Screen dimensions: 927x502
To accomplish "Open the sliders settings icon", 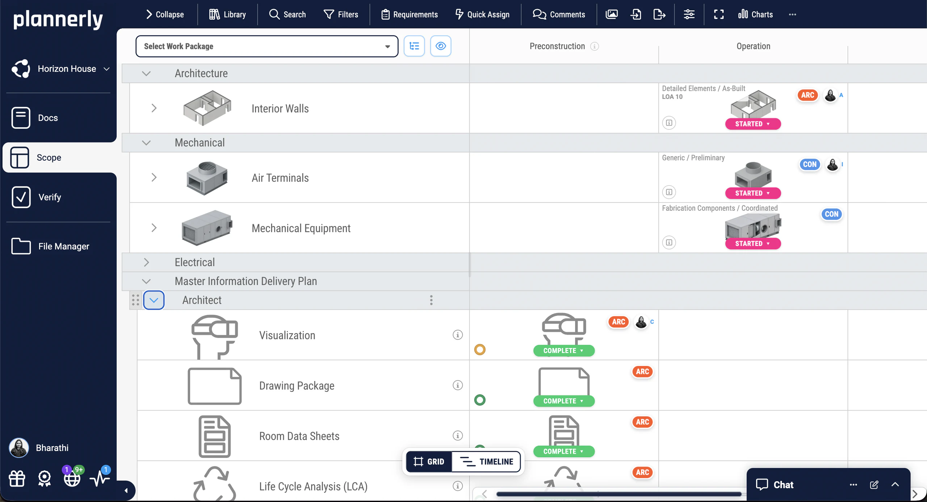I will [689, 14].
